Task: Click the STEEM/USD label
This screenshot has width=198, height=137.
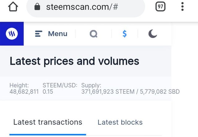Action: click(x=60, y=85)
